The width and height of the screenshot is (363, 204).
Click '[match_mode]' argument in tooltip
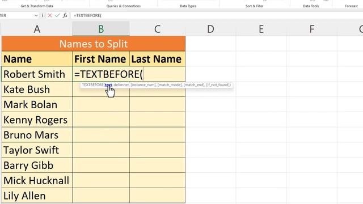point(170,85)
